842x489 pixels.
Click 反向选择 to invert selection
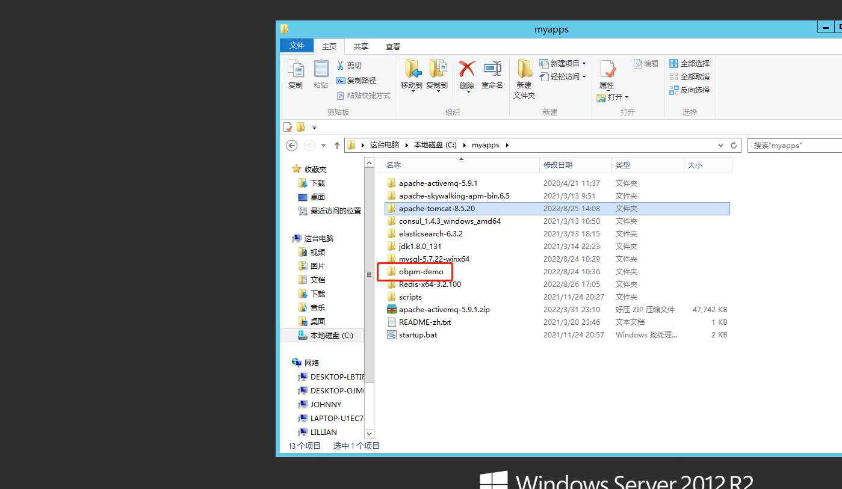(690, 90)
